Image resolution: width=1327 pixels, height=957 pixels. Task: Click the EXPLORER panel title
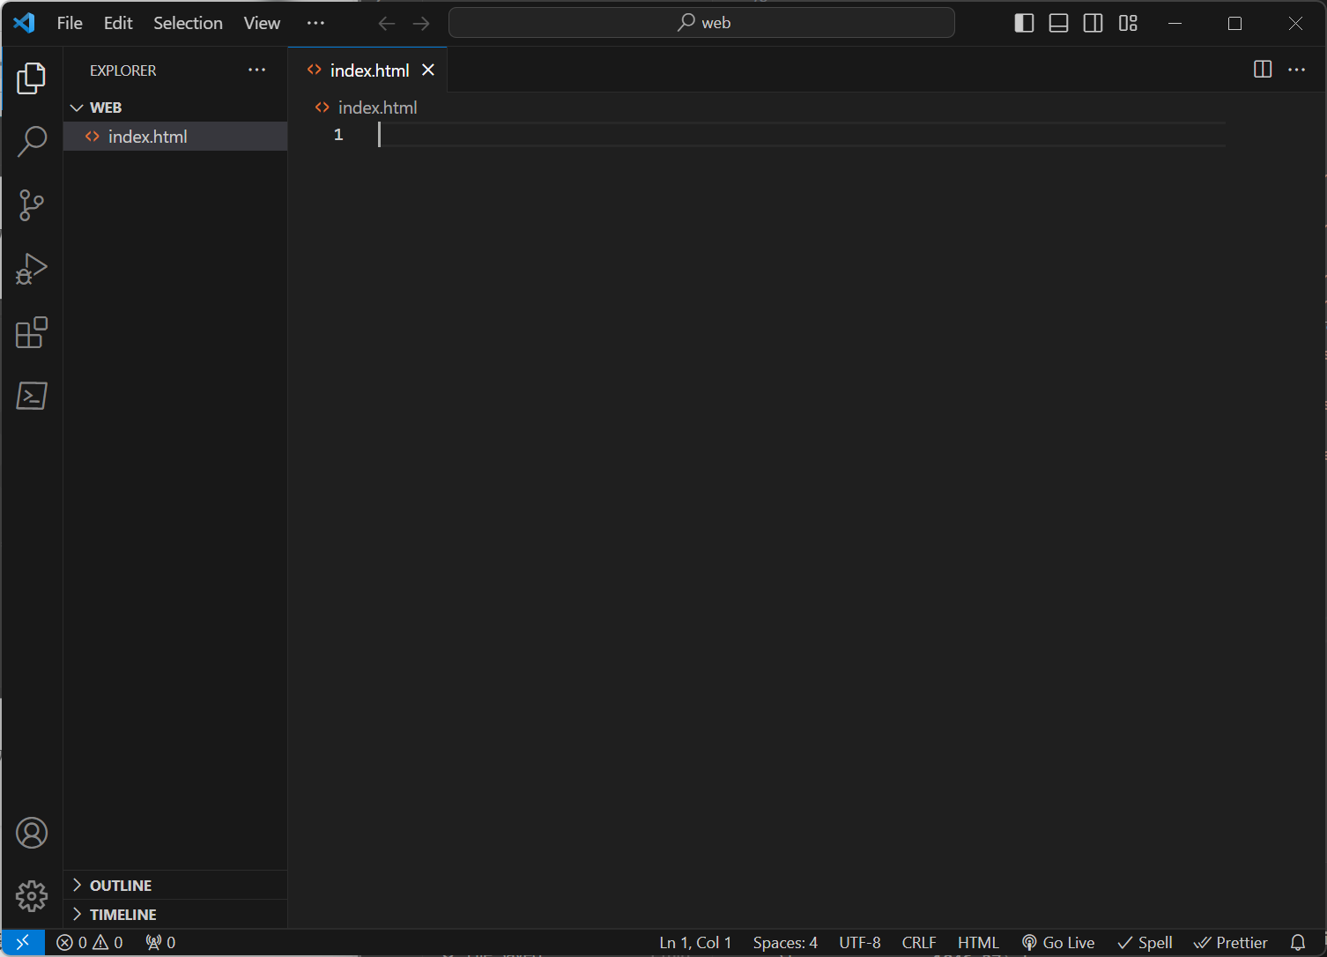pyautogui.click(x=122, y=70)
